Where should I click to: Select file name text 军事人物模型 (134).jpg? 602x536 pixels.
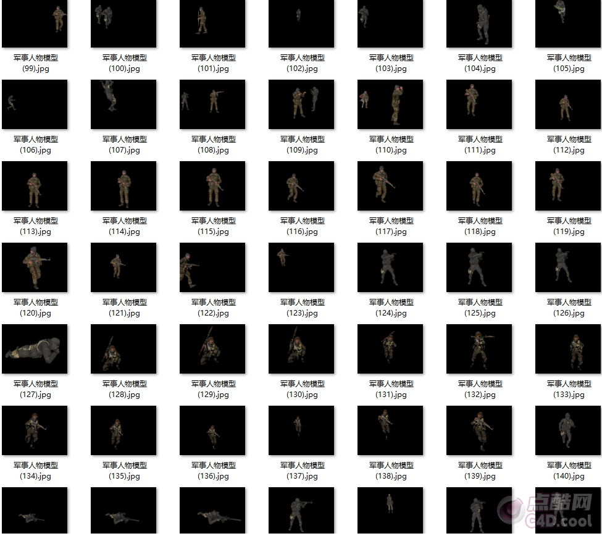36,471
